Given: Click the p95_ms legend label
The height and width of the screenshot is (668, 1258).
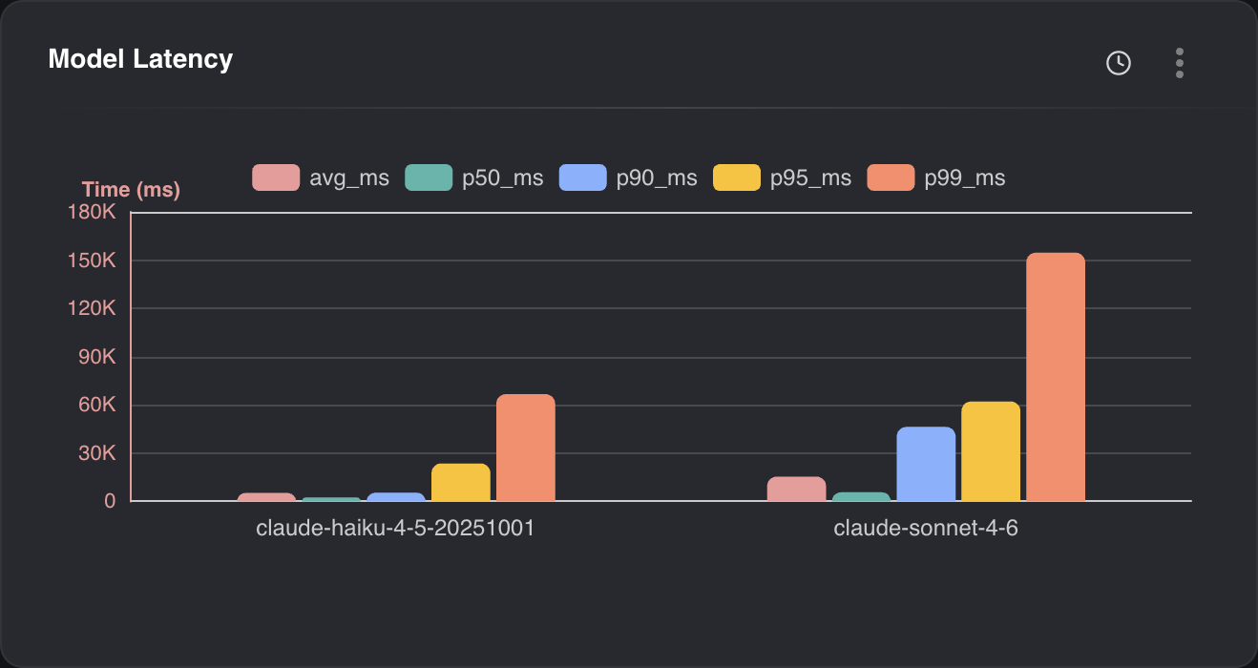Looking at the screenshot, I should [x=811, y=178].
